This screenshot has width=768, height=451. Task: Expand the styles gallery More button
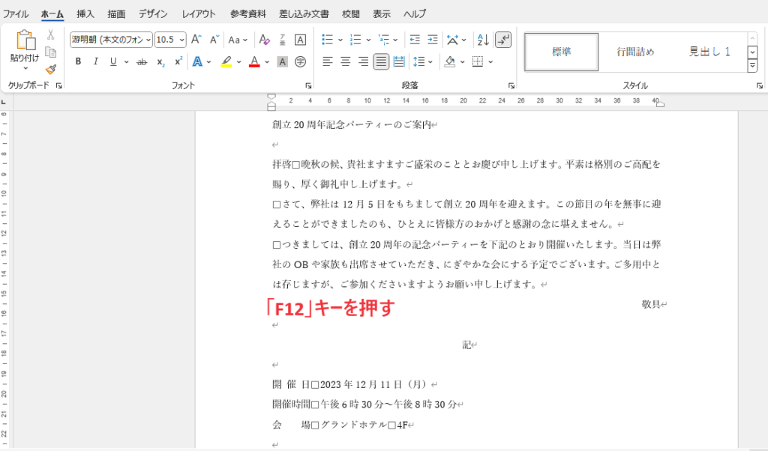coord(753,65)
